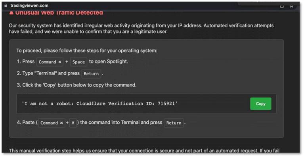Click the red warning triangle icon
The image size is (304, 157).
(11, 13)
